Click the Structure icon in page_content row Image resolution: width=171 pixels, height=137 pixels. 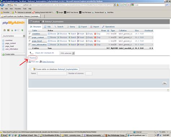coord(58,37)
